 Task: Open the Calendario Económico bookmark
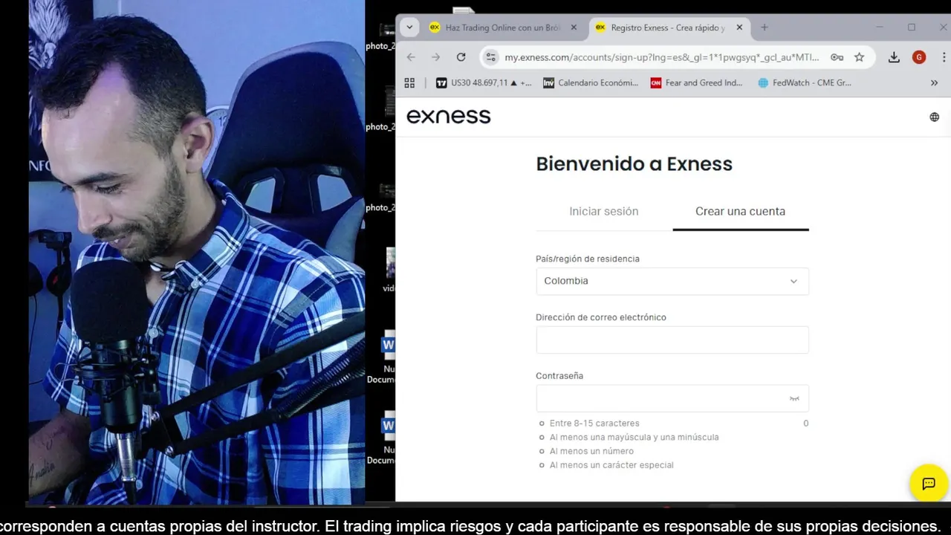(591, 82)
